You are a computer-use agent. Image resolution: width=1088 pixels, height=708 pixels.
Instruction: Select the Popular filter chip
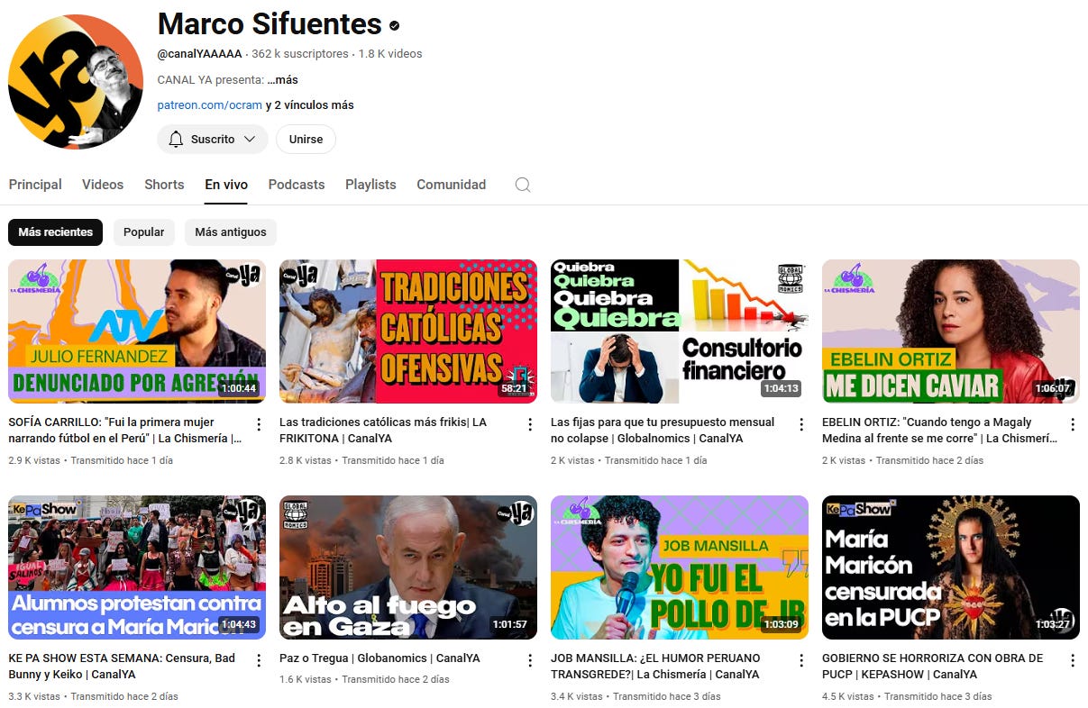144,232
